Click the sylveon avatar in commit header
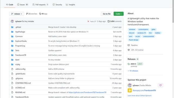Image resolution: width=174 pixels, height=98 pixels. tap(12, 21)
